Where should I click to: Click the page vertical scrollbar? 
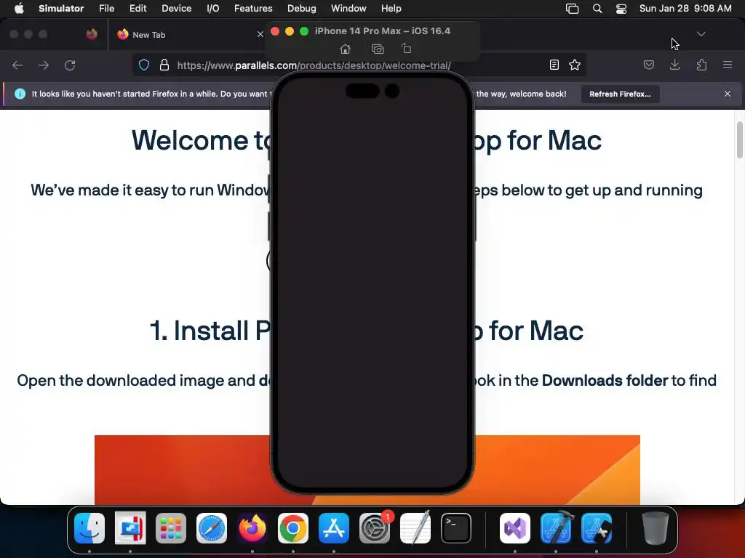point(740,140)
